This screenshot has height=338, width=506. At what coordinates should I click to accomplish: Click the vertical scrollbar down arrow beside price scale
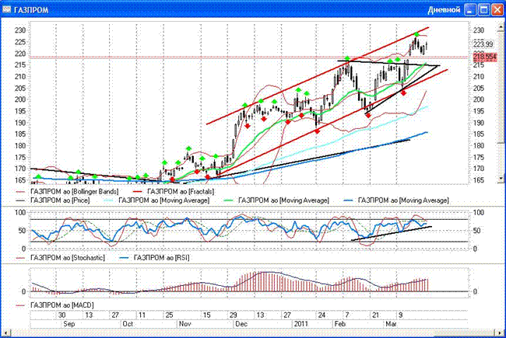click(501, 178)
